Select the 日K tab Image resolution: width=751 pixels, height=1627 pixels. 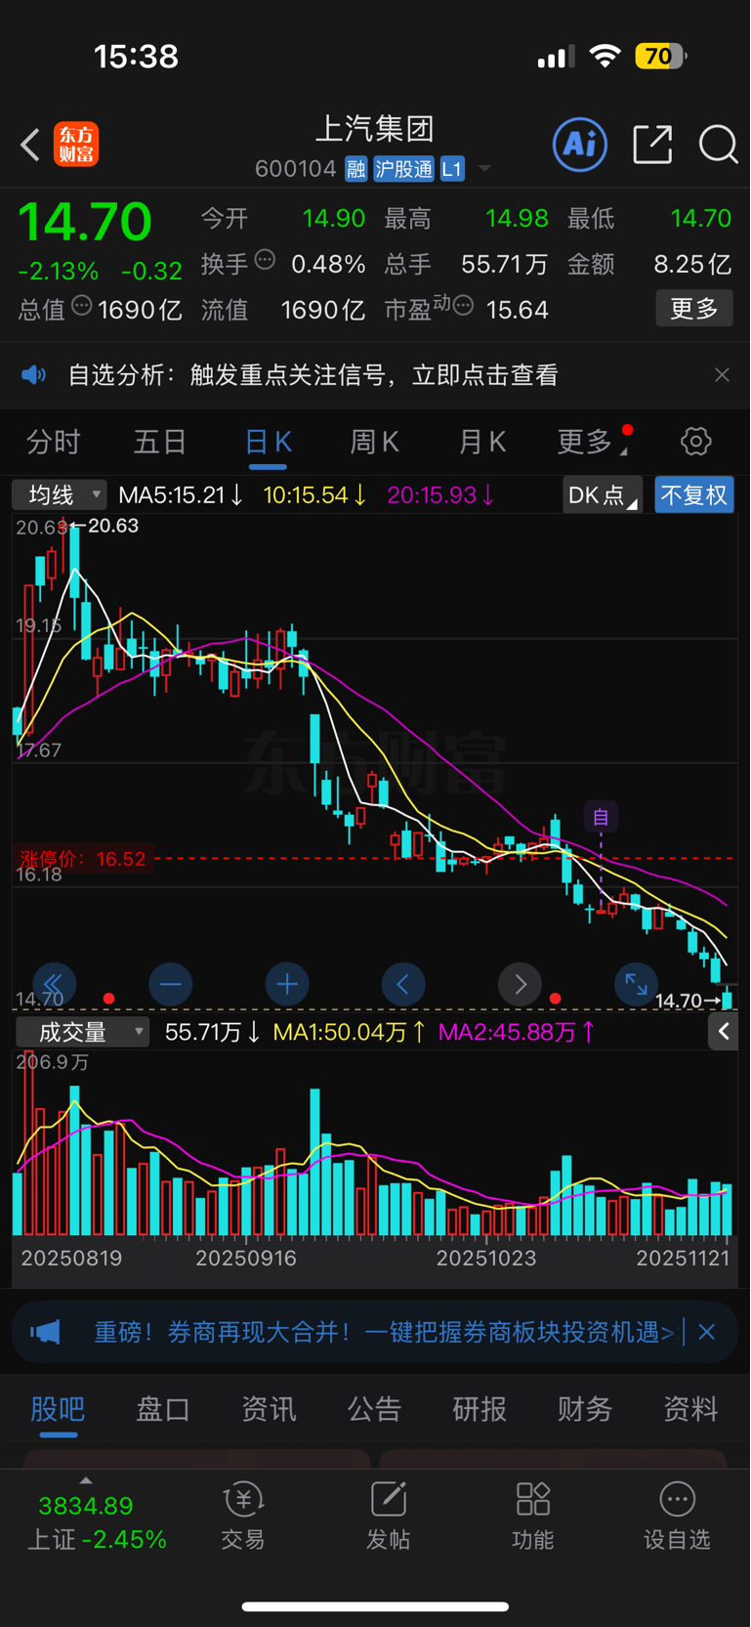pos(268,443)
